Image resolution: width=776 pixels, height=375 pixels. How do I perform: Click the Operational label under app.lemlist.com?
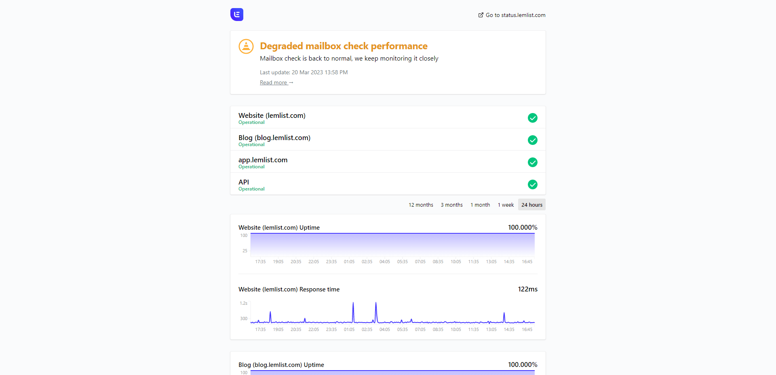point(251,167)
